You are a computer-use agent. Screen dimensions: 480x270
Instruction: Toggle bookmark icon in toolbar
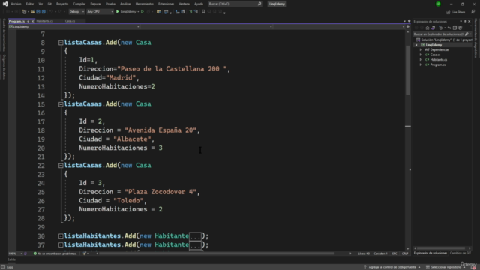(203, 12)
